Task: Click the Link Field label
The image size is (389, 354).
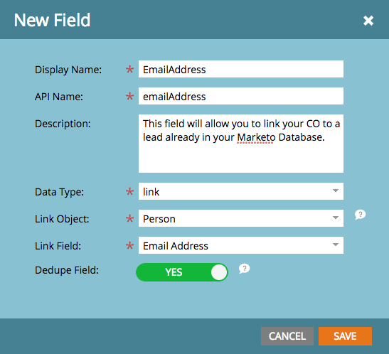Action: coord(58,246)
